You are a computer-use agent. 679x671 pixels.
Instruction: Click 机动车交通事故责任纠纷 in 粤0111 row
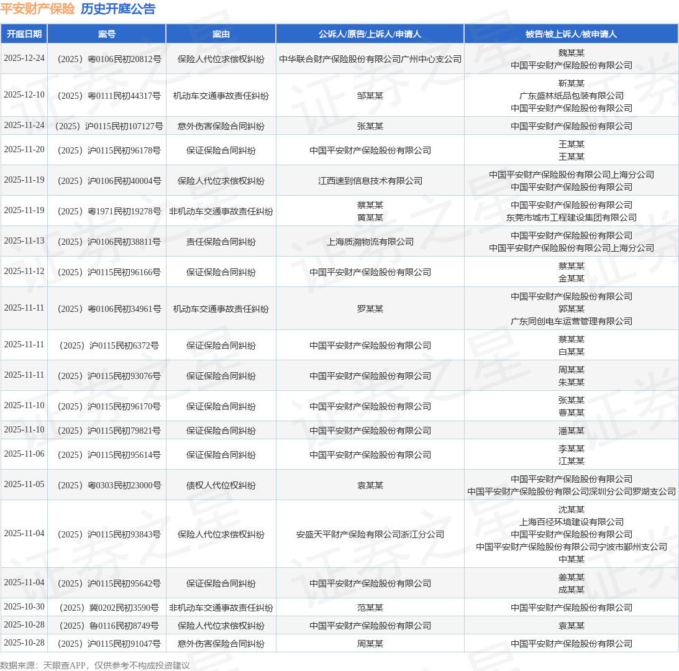click(x=221, y=95)
